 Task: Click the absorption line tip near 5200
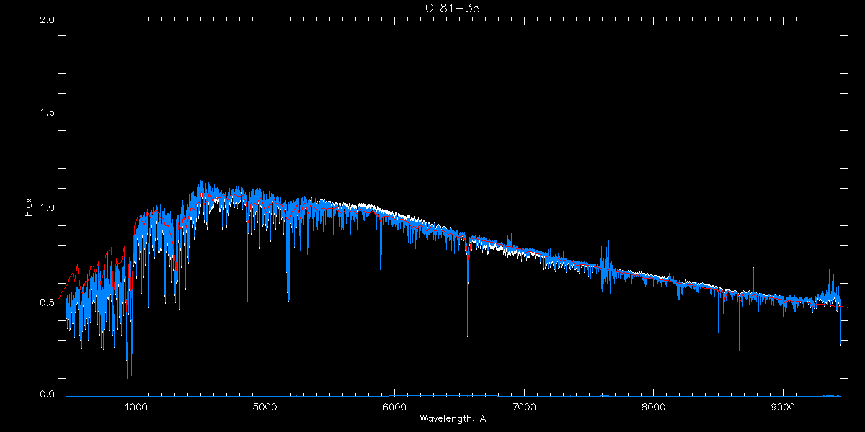tap(288, 300)
